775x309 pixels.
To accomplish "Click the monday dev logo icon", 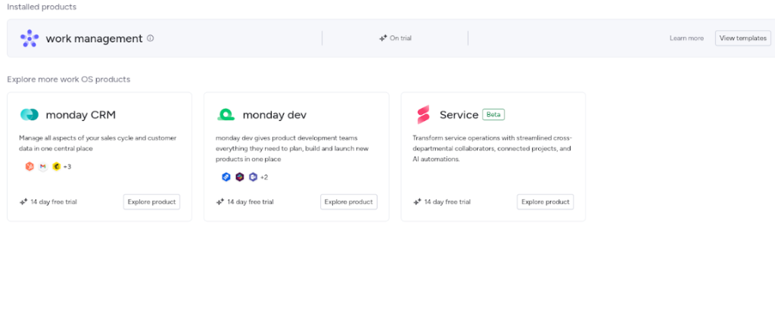I will 226,115.
